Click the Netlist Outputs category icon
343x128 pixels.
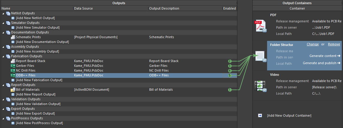point(8,13)
